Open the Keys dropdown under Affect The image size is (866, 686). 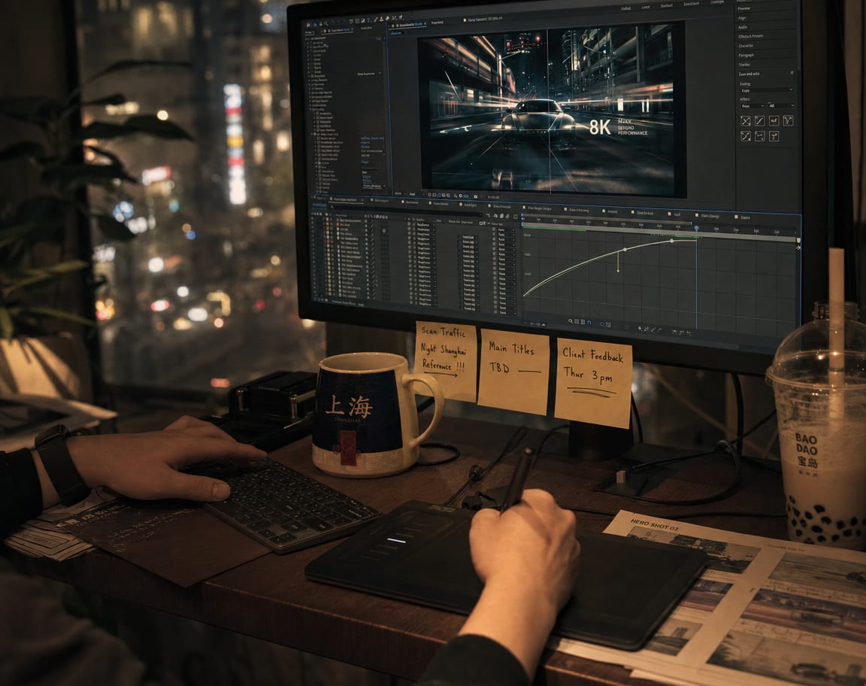pyautogui.click(x=752, y=106)
